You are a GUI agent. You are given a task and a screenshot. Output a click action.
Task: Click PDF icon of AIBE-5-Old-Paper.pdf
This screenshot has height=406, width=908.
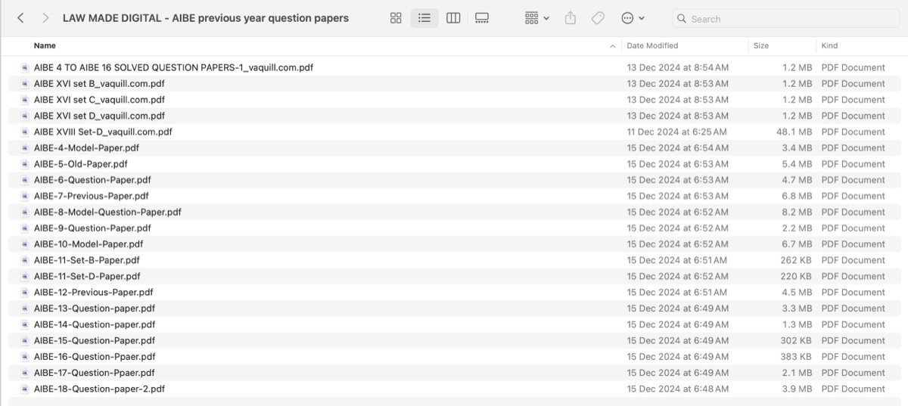[x=25, y=164]
